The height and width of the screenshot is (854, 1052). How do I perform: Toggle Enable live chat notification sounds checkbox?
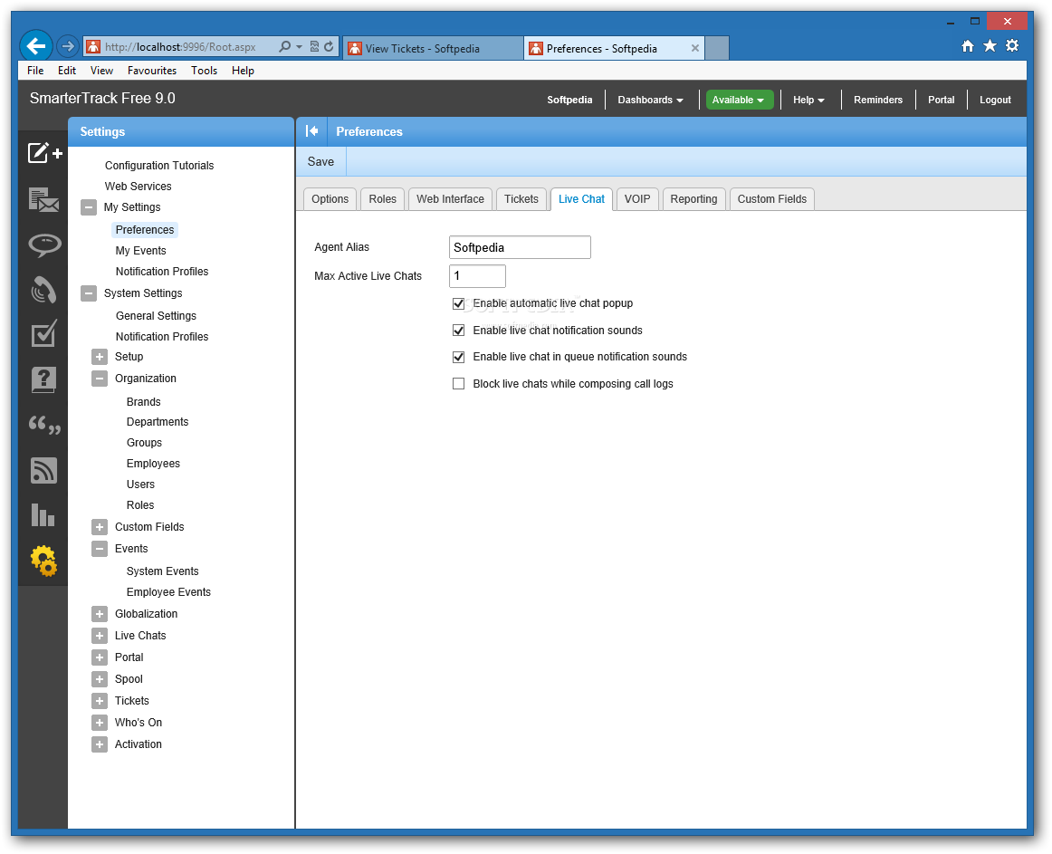point(459,331)
